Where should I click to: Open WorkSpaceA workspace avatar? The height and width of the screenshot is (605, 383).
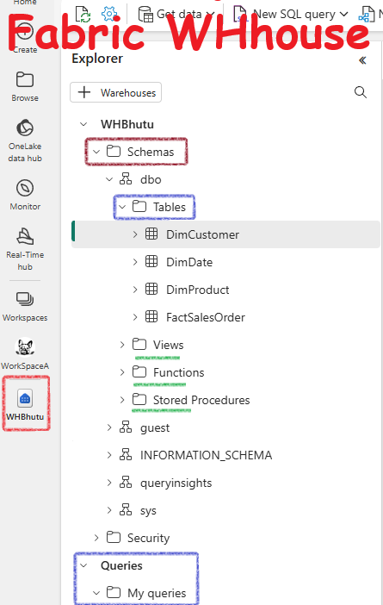click(x=25, y=347)
